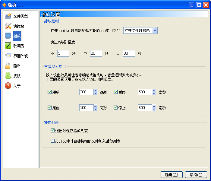The height and width of the screenshot is (181, 211).
Task: Disable 退出时保存播放列表 checkbox
Action: pyautogui.click(x=52, y=131)
